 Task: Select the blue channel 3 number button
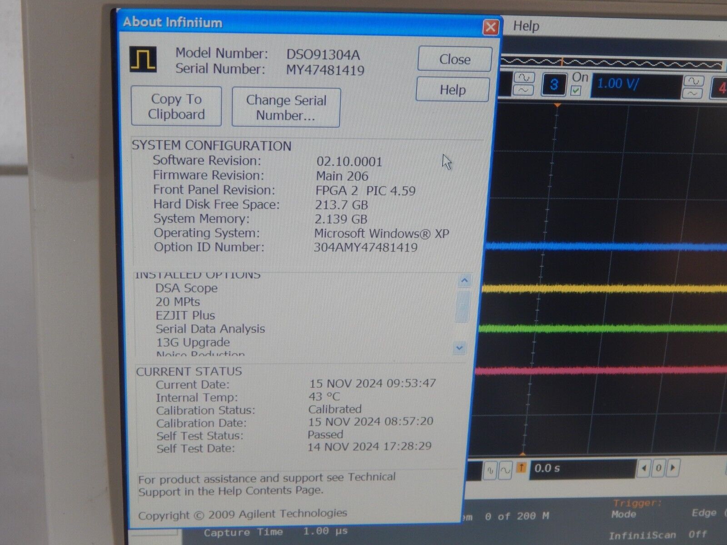(x=555, y=84)
